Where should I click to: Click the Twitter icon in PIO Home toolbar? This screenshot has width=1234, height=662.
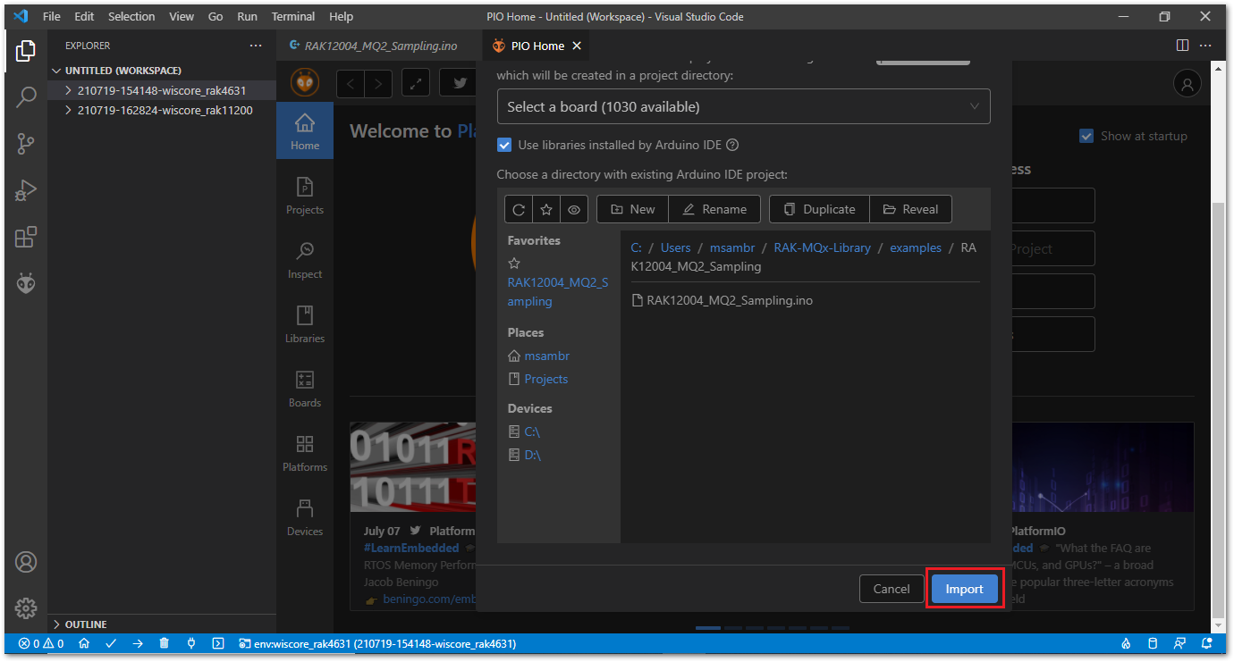[x=460, y=83]
